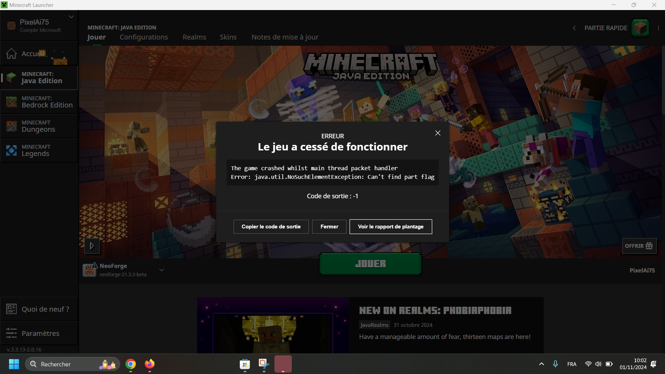The image size is (665, 374).
Task: Open Voir le rapport de plantage
Action: [391, 227]
